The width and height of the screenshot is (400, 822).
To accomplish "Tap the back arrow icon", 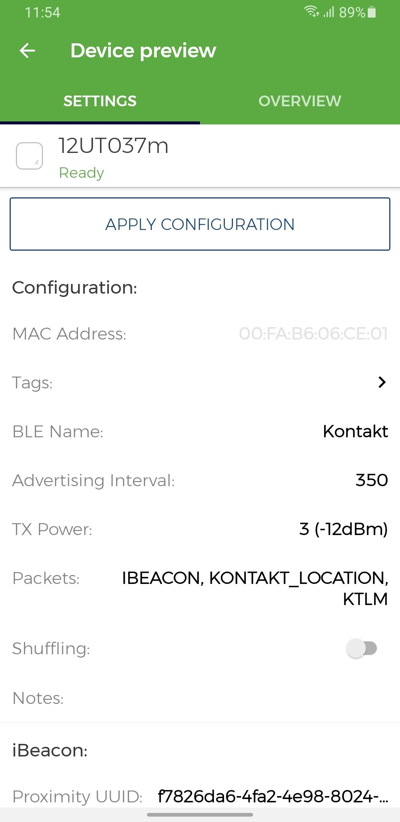I will click(x=27, y=50).
